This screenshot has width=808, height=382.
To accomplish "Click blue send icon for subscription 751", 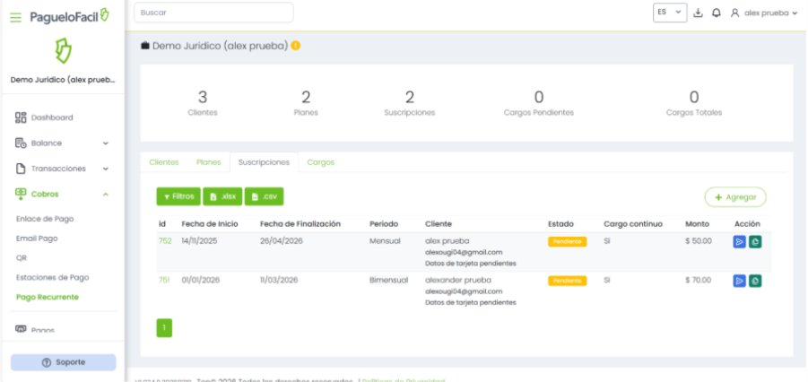I will point(740,281).
